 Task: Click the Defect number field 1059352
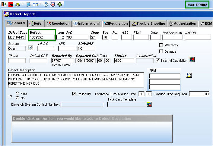point(42,37)
